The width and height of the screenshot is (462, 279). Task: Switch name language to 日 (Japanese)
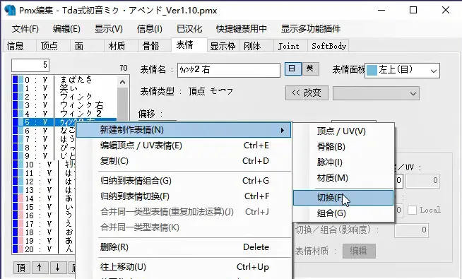tap(292, 69)
